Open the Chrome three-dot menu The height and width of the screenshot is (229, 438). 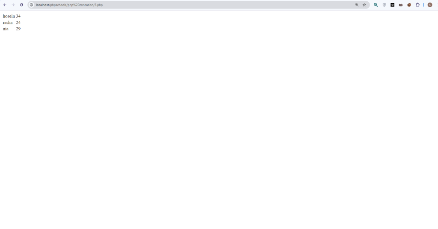[x=437, y=5]
